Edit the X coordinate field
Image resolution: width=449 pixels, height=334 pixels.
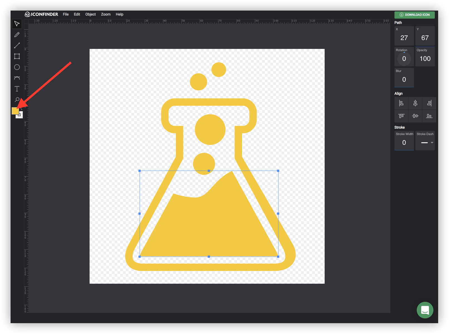coord(404,38)
